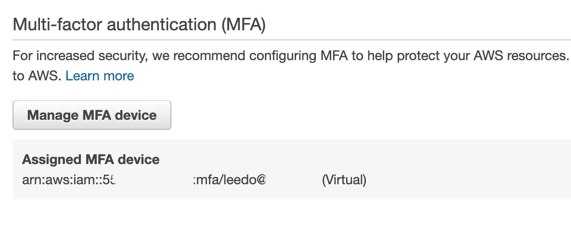571x228 pixels.
Task: Click the redacted area after leedo@
Action: coord(293,180)
